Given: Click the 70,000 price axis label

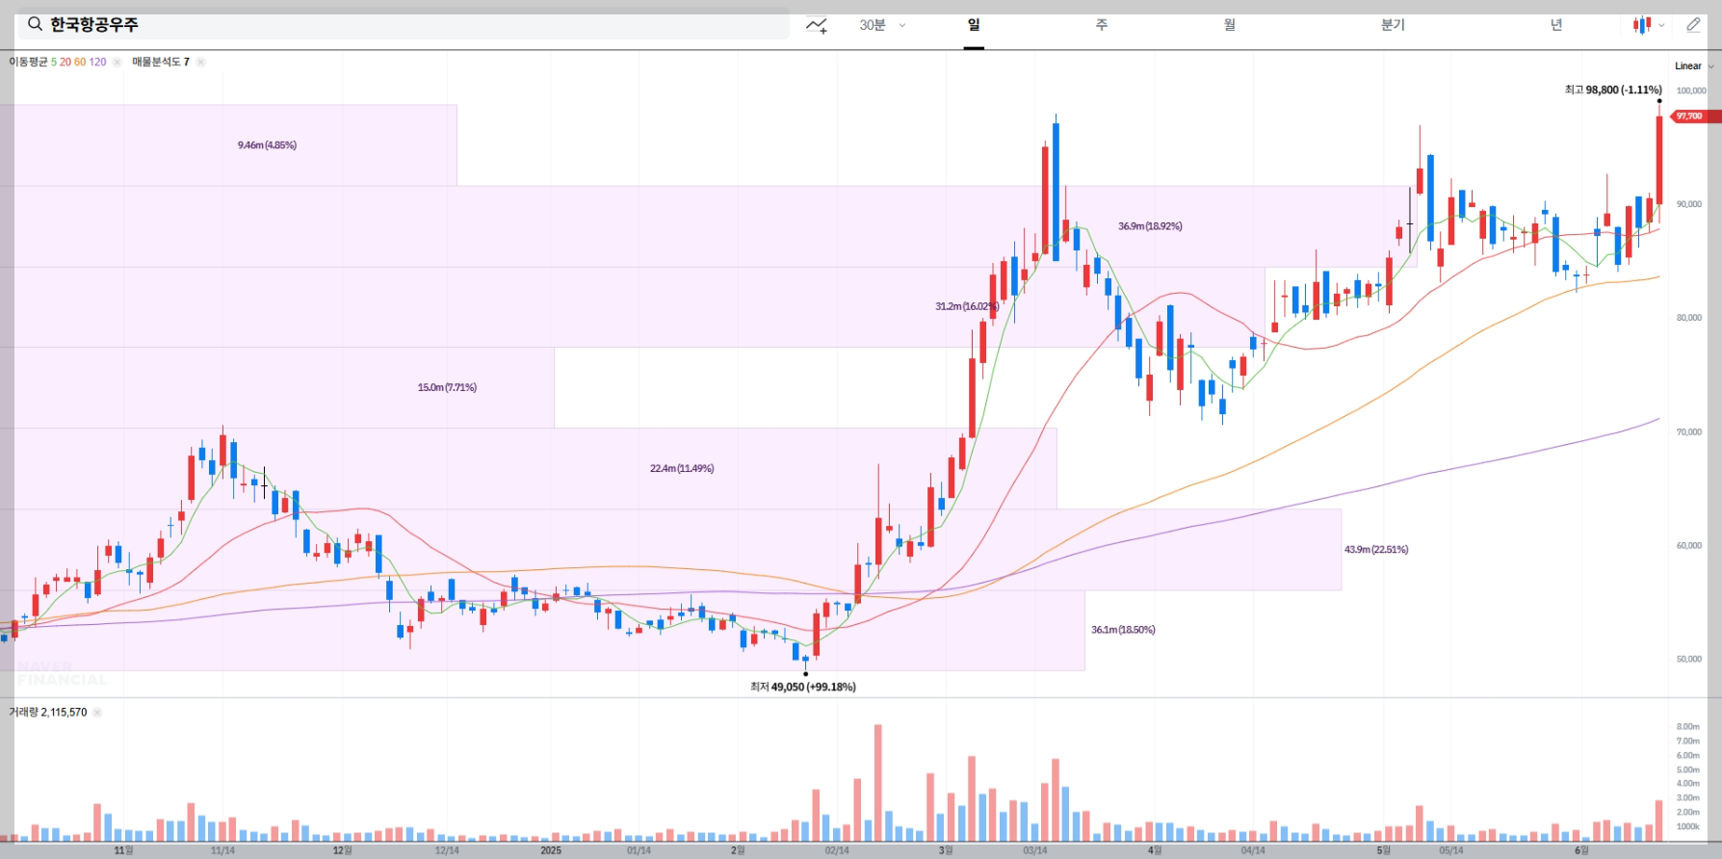Looking at the screenshot, I should tap(1689, 432).
